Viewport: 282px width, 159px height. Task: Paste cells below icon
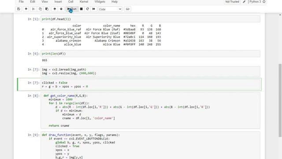(47, 9)
